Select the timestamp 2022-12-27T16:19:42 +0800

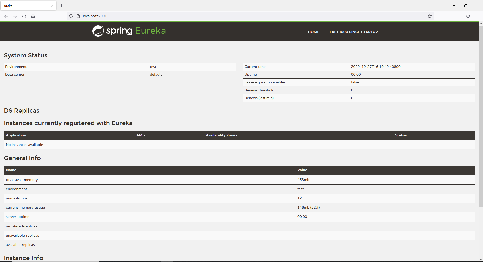point(376,67)
